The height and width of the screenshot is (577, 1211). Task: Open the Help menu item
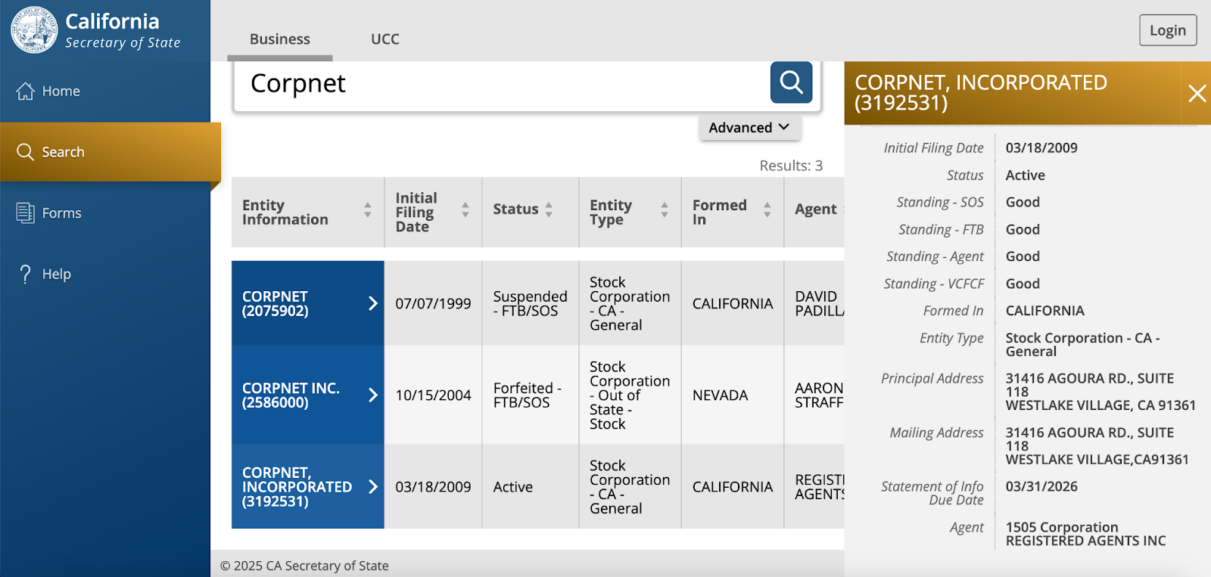point(105,274)
